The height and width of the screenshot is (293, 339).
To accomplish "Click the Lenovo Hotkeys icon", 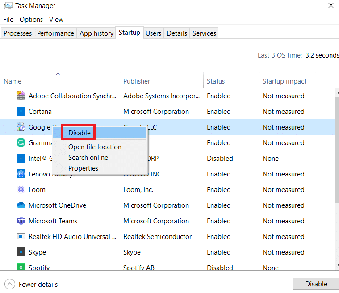I will click(21, 174).
